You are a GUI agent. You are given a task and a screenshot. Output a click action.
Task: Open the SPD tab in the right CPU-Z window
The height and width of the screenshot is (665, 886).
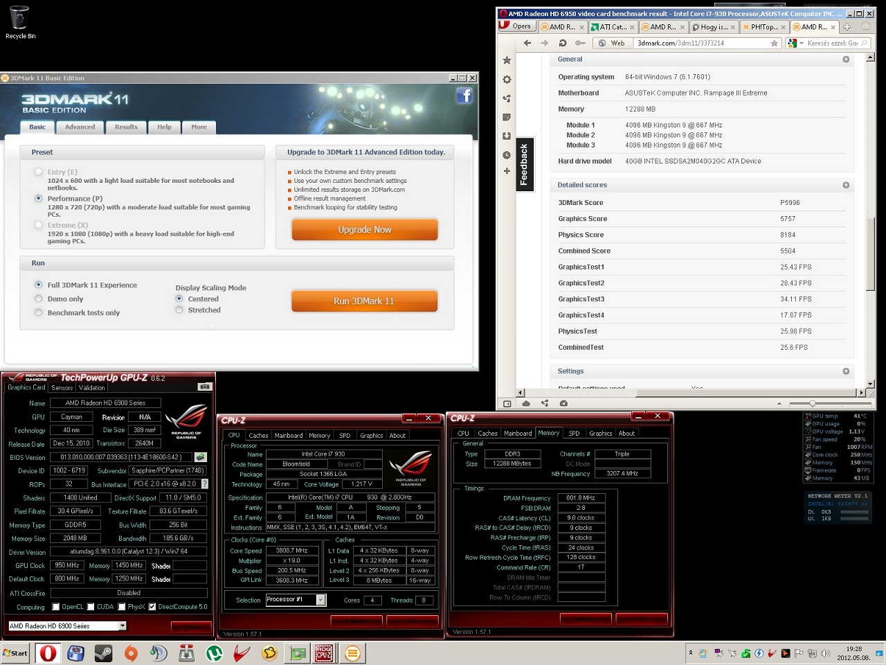(x=574, y=434)
